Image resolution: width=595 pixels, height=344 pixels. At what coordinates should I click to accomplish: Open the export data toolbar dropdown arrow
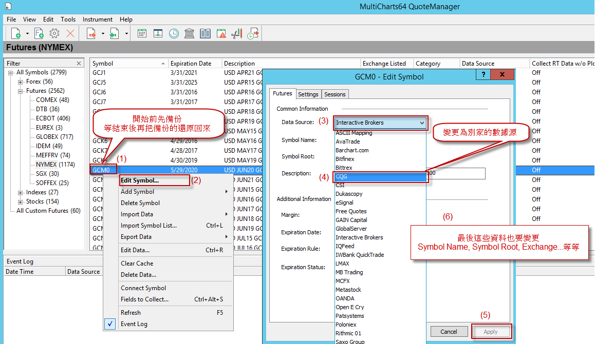[x=103, y=34]
